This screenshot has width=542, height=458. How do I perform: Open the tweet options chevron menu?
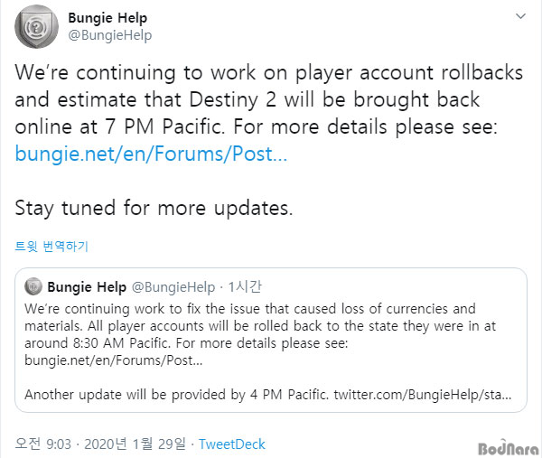pyautogui.click(x=519, y=16)
